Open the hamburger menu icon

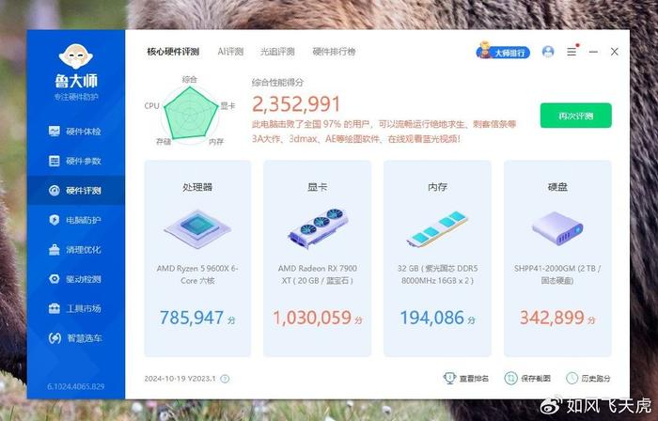tap(572, 52)
